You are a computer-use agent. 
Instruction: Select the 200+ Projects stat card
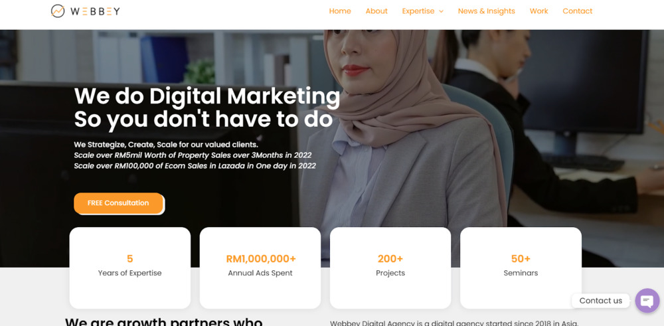click(390, 268)
